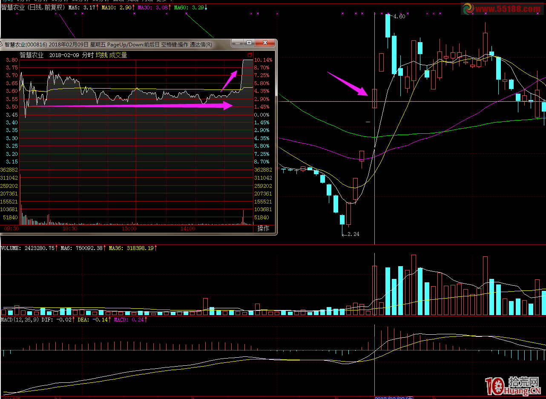Screen dimensions: 546x399
Task: Click the 0.00% percentage axis label
Action: (x=262, y=115)
